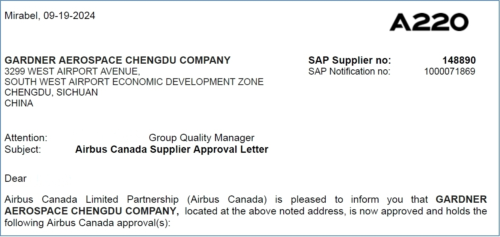
Task: Click the date line Mirabel, 09-19-2024
Action: [50, 16]
